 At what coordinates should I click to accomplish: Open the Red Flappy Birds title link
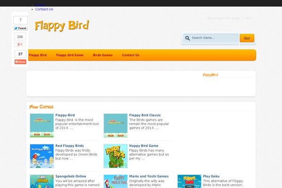[x=70, y=146]
